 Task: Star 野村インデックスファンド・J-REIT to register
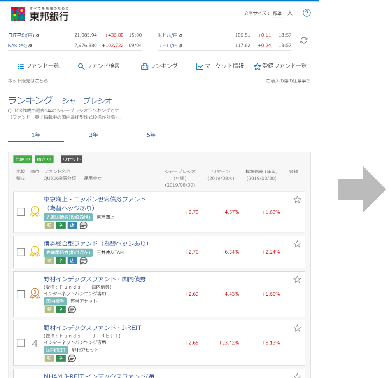[297, 328]
